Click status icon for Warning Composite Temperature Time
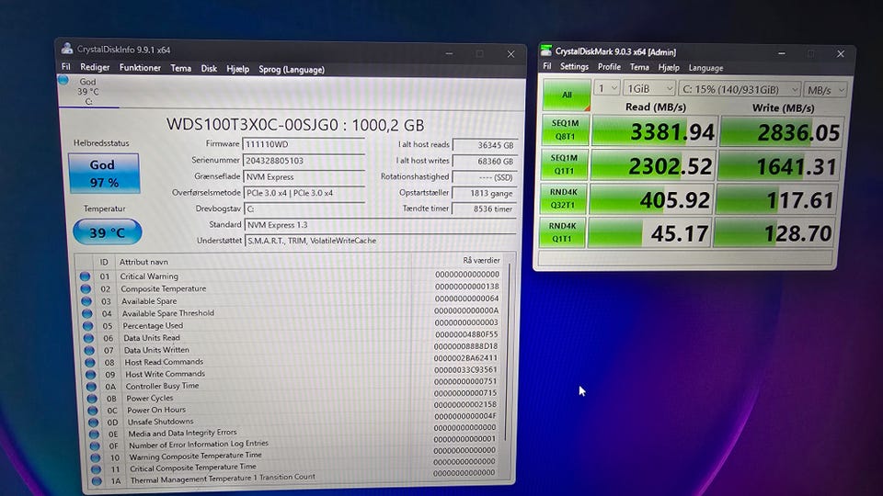 95,457
